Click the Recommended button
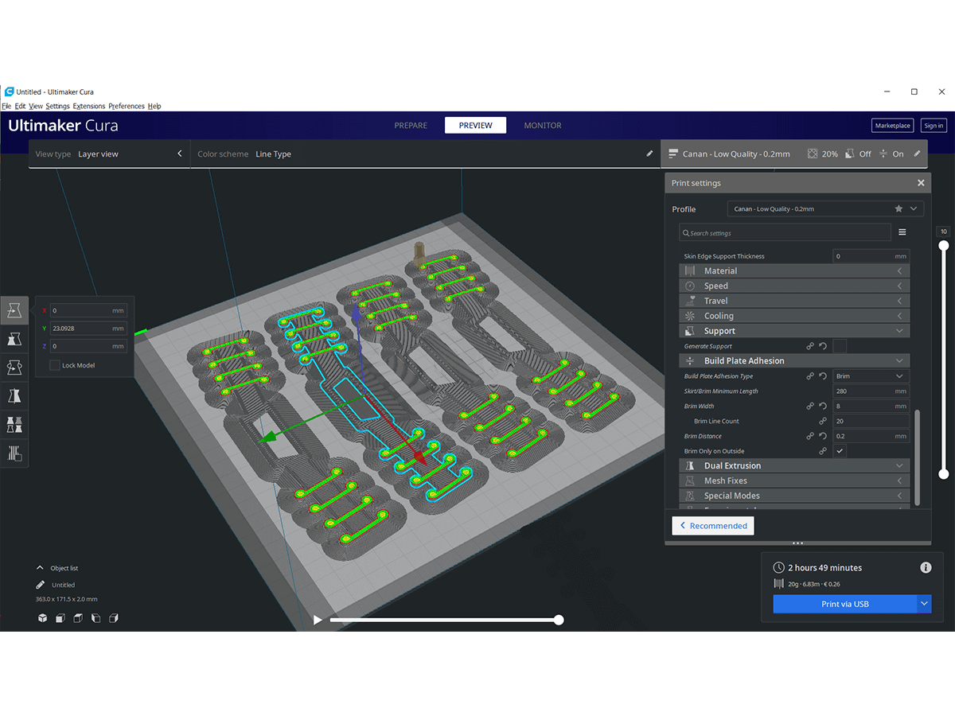Image resolution: width=955 pixels, height=716 pixels. tap(713, 526)
